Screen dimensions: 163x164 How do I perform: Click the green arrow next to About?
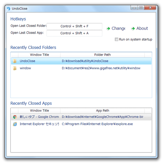(x=133, y=28)
